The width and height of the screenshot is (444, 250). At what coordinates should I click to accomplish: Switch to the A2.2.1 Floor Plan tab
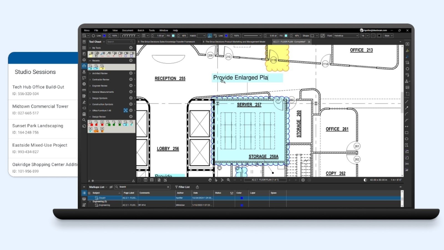pyautogui.click(x=289, y=42)
